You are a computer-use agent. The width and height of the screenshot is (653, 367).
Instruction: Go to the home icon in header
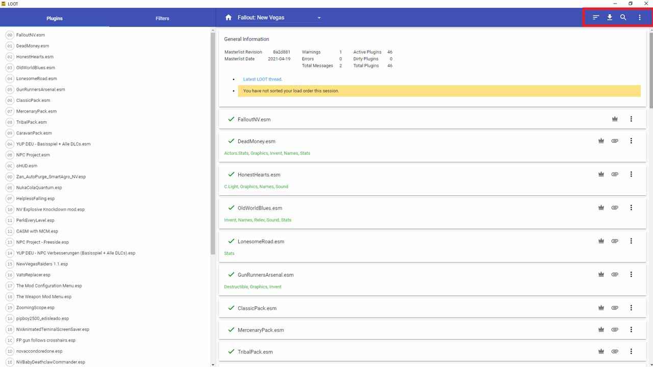pyautogui.click(x=229, y=17)
